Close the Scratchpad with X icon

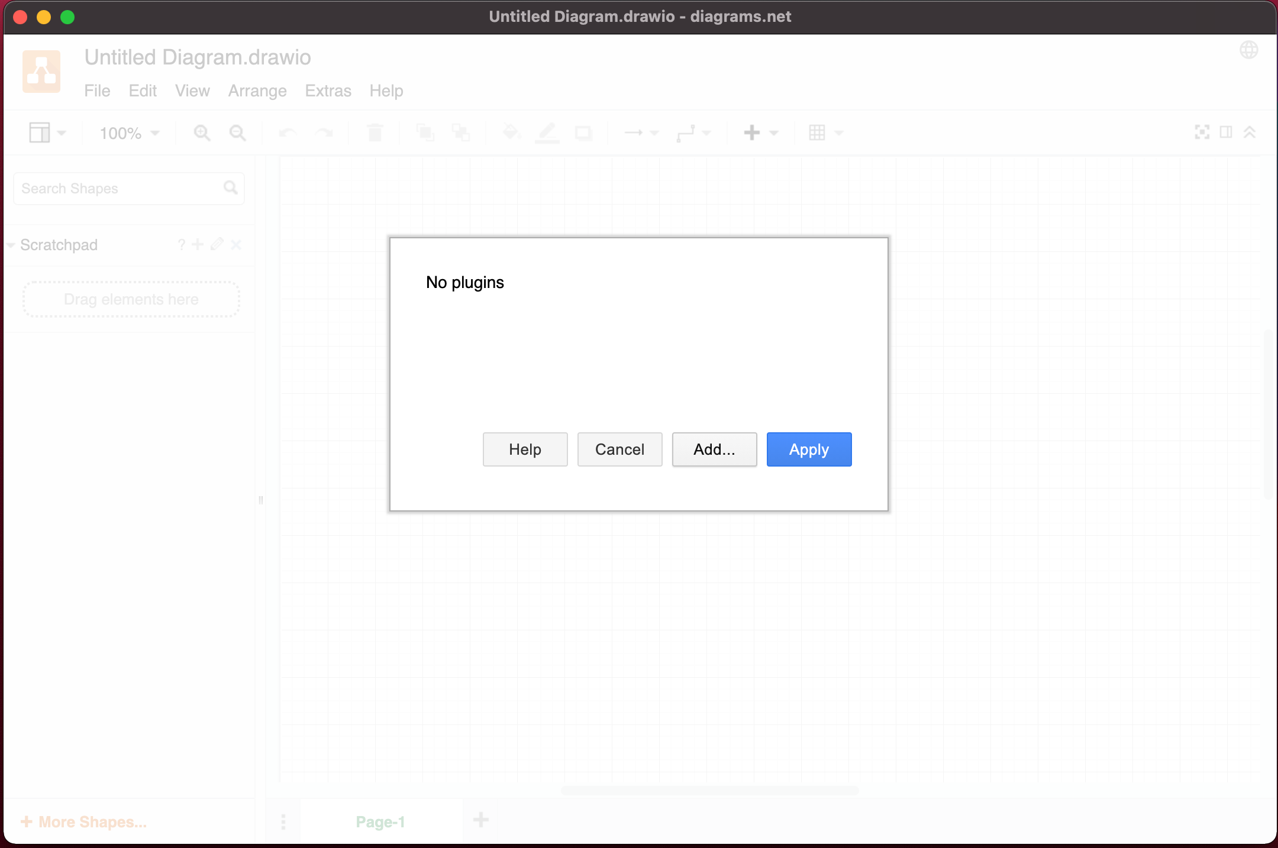tap(236, 244)
